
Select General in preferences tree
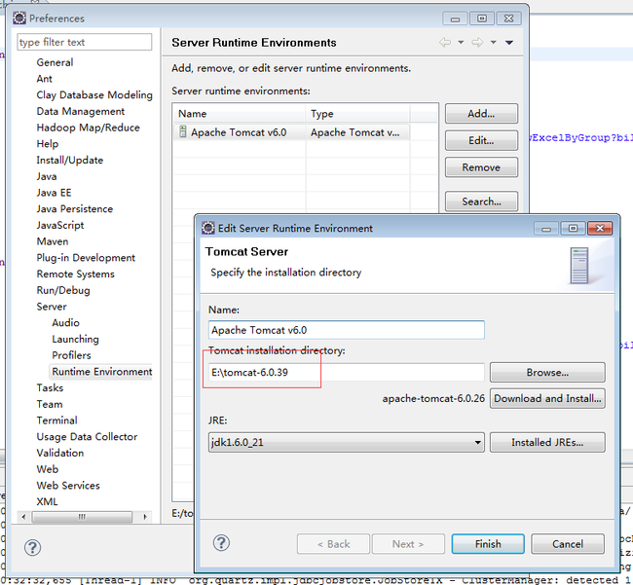click(x=55, y=62)
